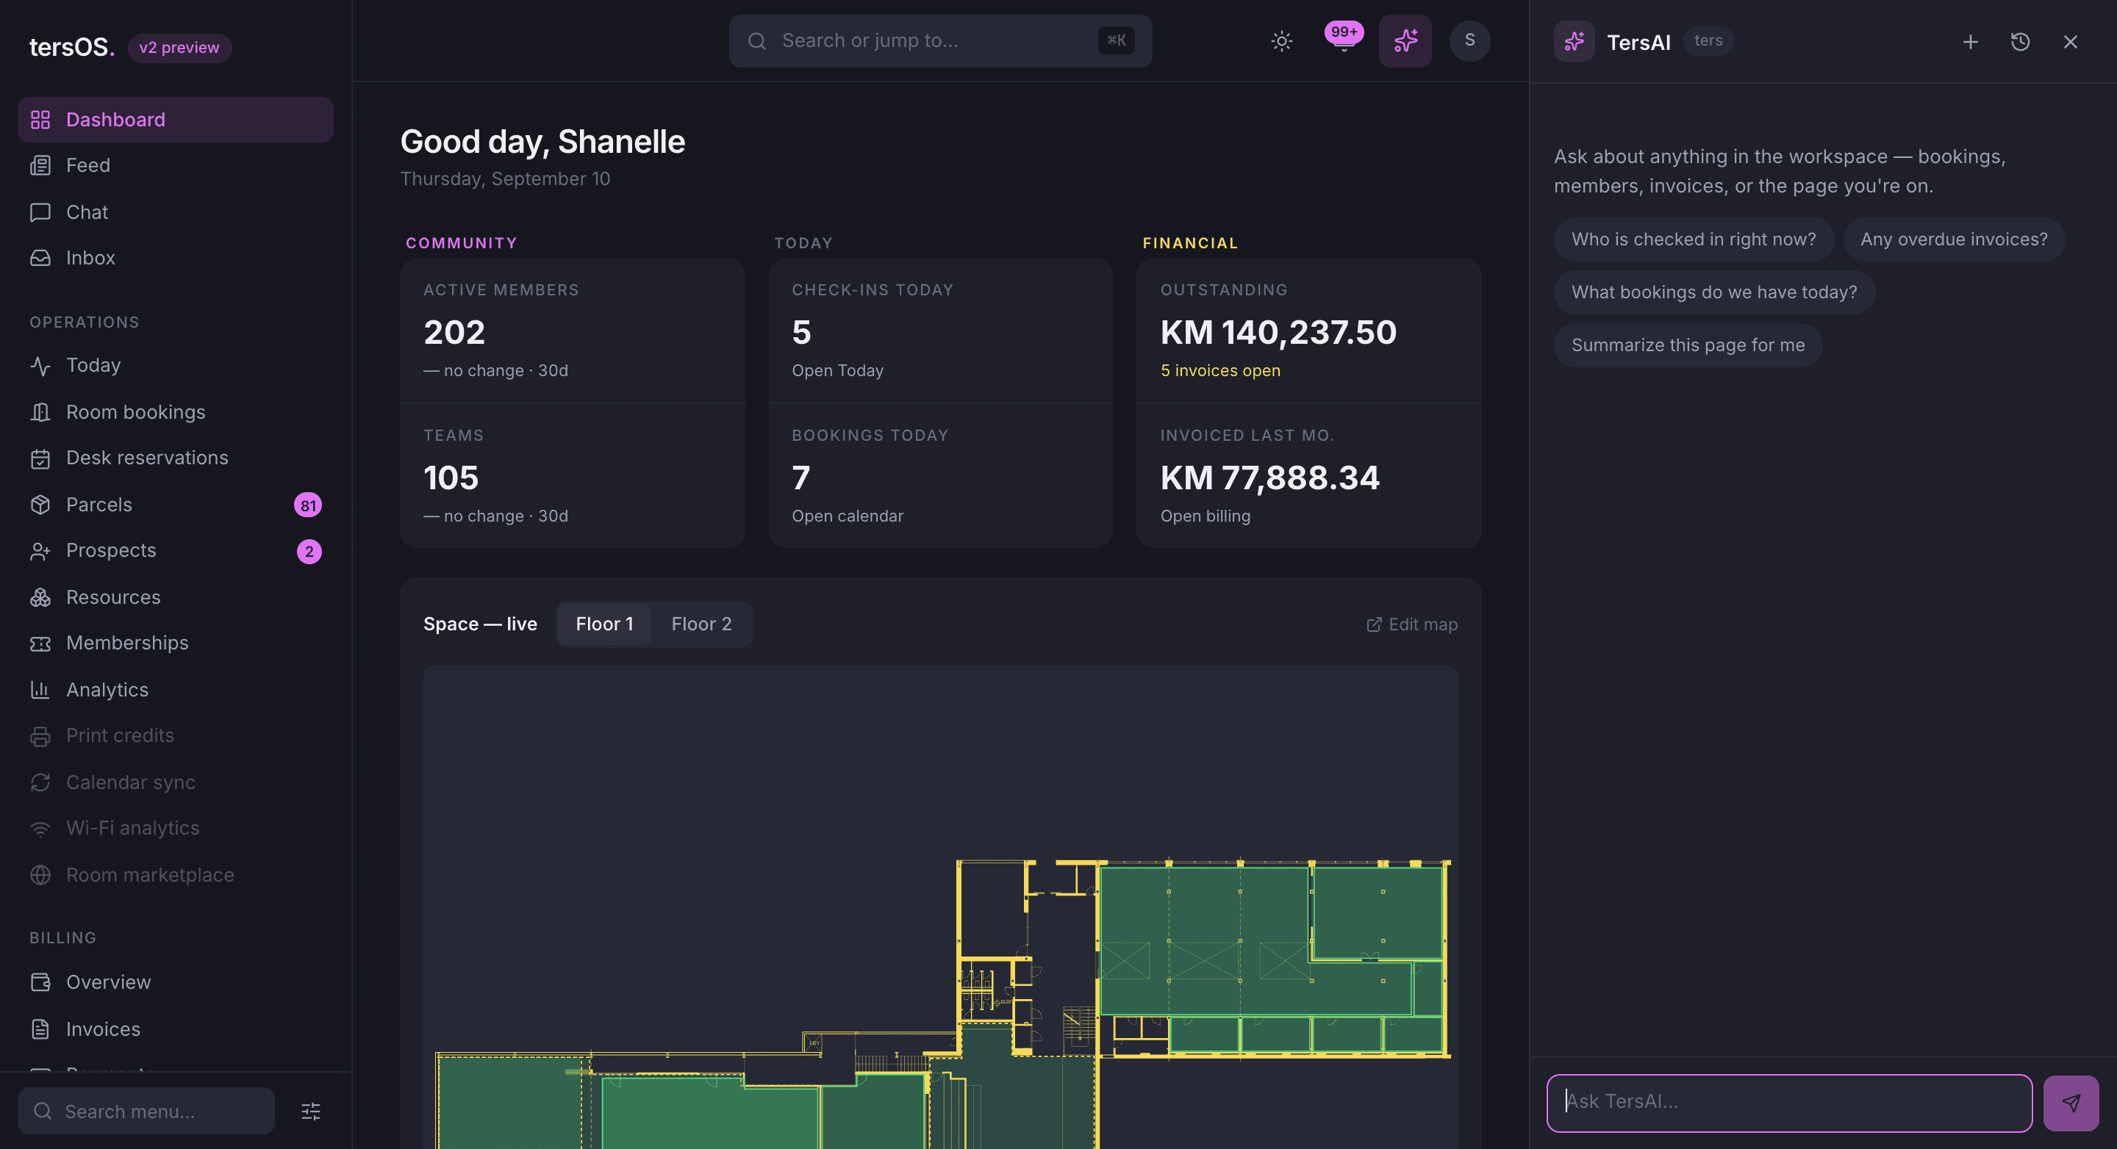Open Desk reservations in sidebar

click(175, 458)
